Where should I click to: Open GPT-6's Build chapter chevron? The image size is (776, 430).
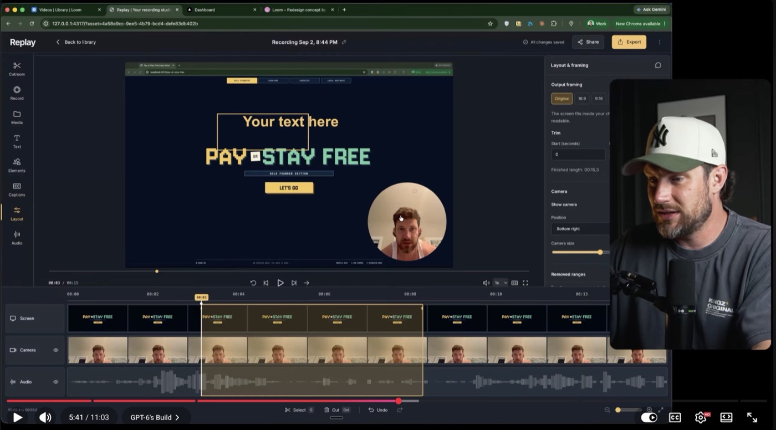(177, 417)
